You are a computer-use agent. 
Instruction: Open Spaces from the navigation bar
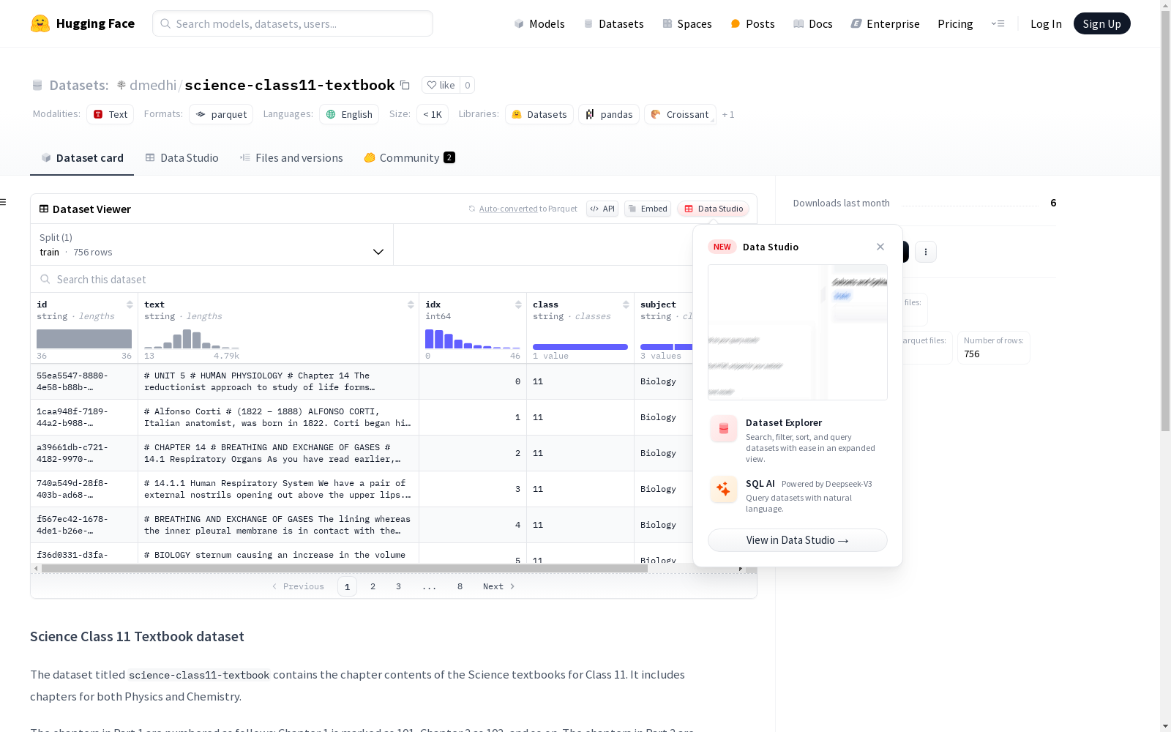pos(687,23)
